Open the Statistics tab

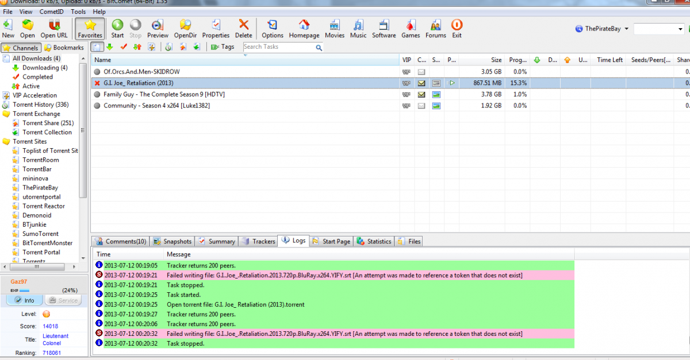374,241
